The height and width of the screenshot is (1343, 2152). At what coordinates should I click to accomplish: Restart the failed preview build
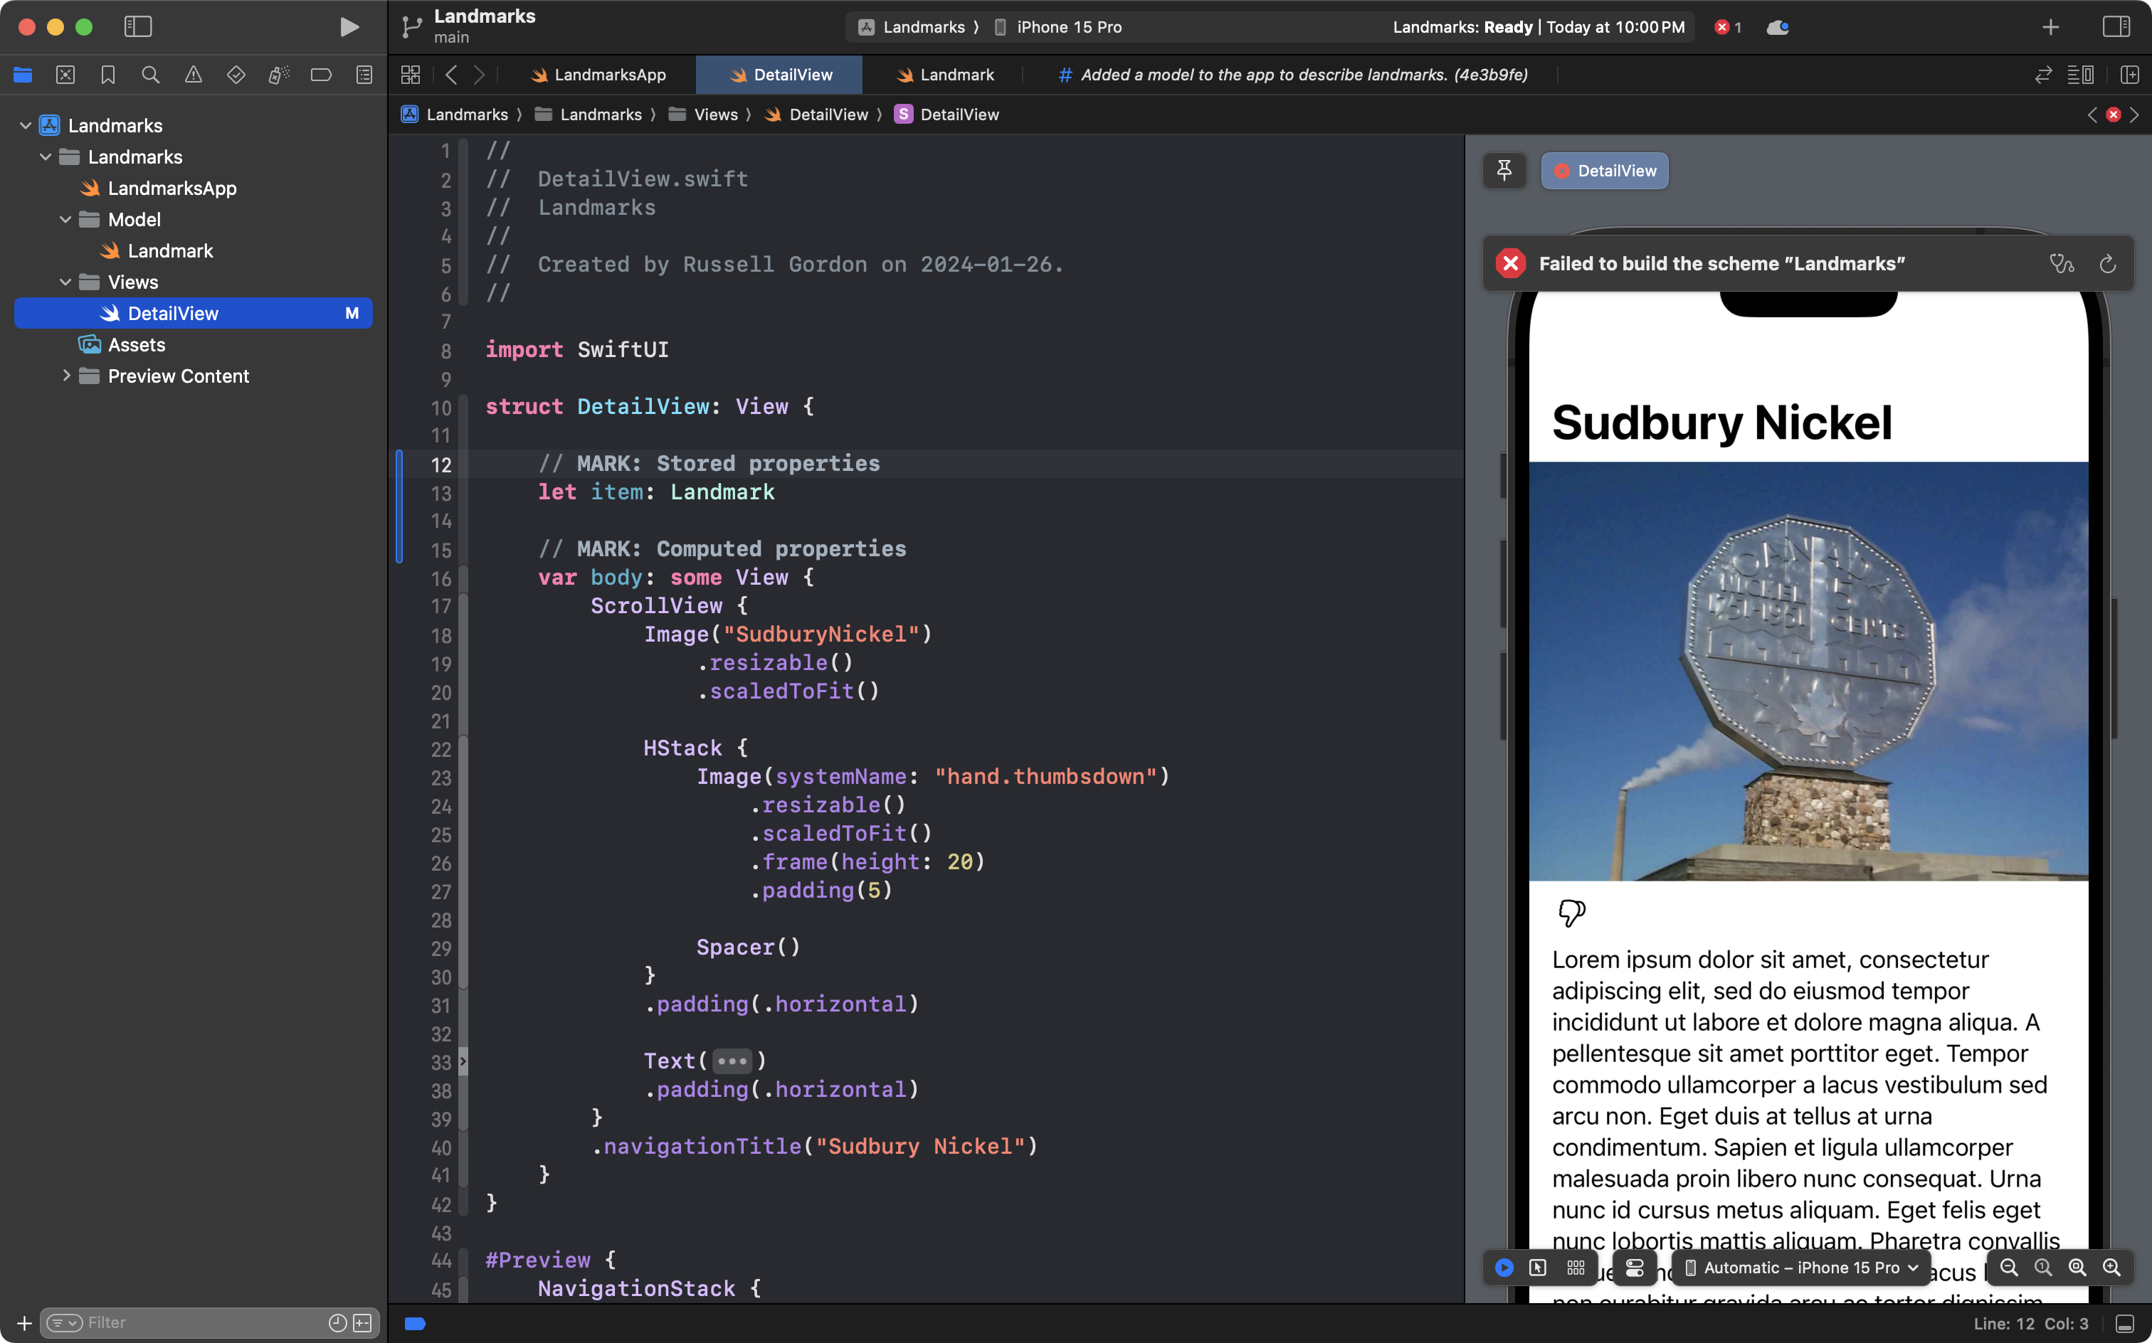click(x=2108, y=263)
